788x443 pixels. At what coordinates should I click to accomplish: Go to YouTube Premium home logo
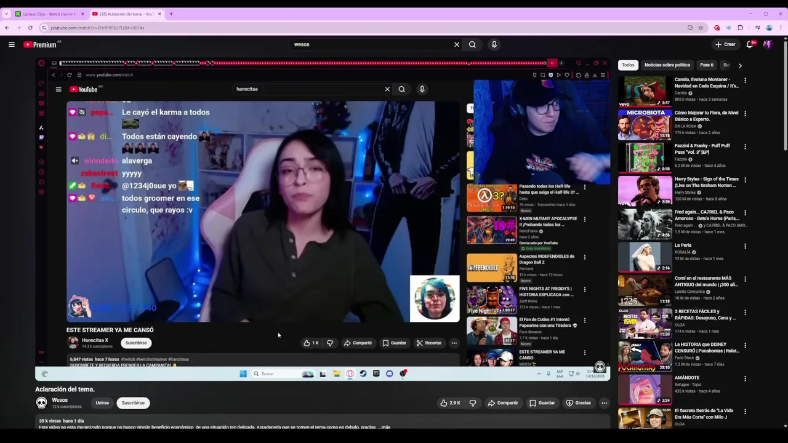point(40,44)
